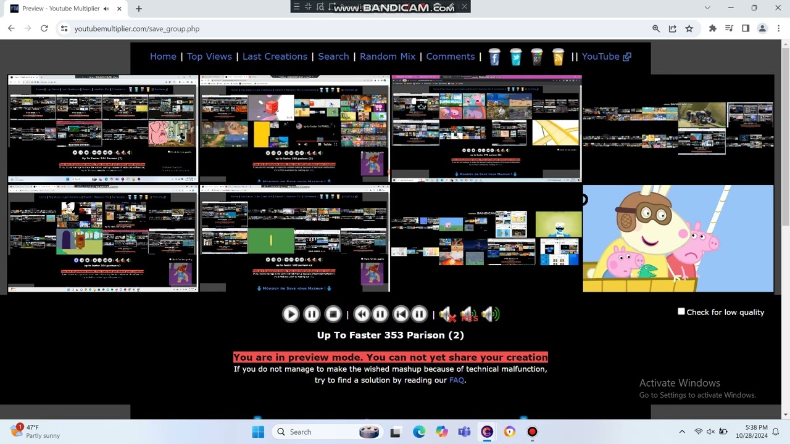Open the Search page link

tap(333, 56)
